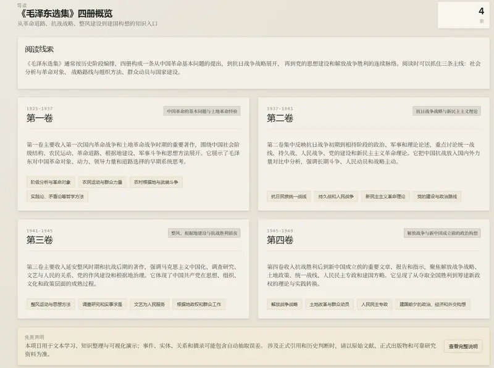Select tag 抗日民族统一战线

coord(288,197)
